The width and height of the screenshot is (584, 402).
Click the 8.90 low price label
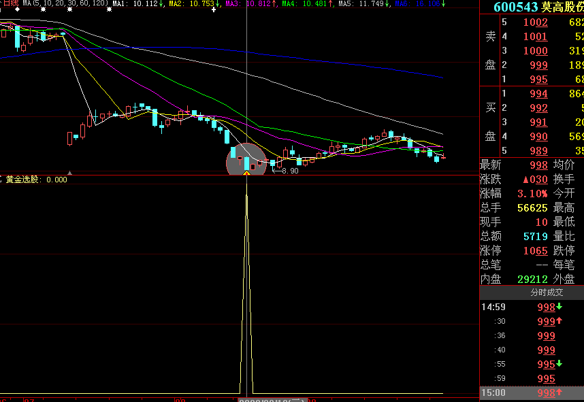coord(289,171)
